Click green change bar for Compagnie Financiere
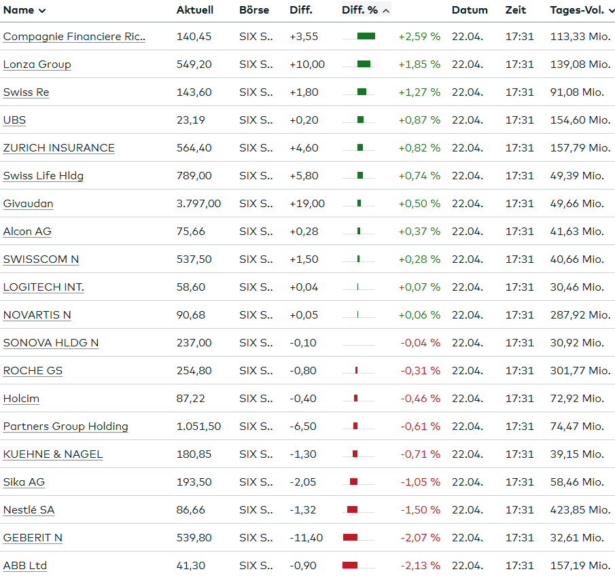 [366, 37]
